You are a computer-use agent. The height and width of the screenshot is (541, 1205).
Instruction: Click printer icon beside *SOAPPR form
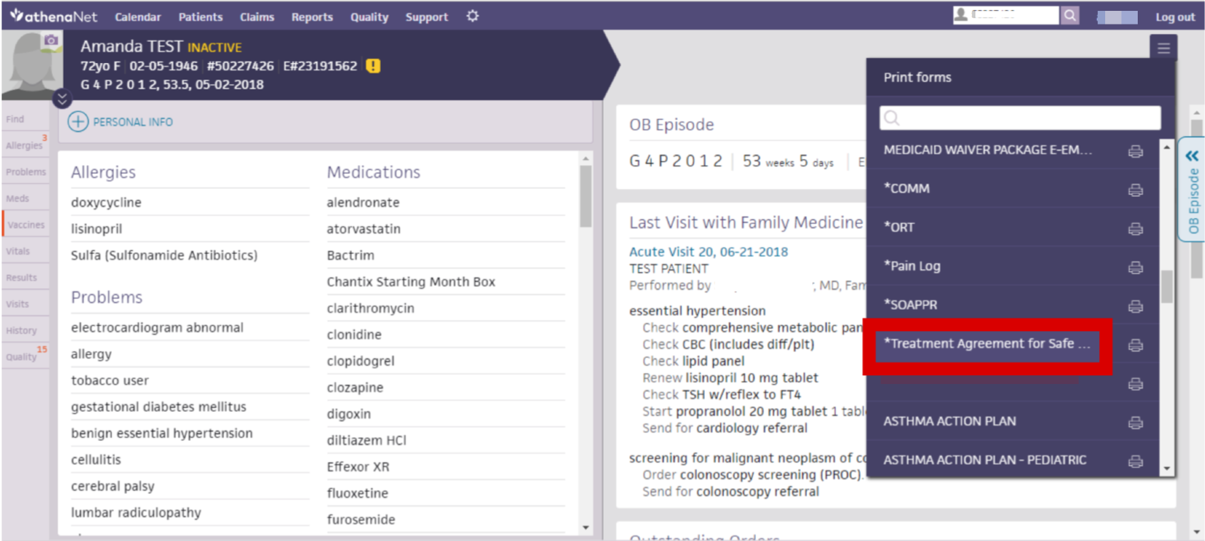[1135, 306]
